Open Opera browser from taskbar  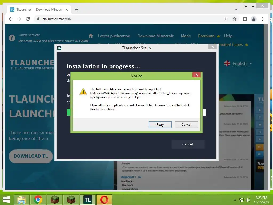point(104,200)
